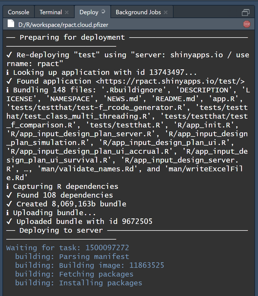Click the document icon beside the file path
This screenshot has width=258, height=296.
[x=11, y=24]
